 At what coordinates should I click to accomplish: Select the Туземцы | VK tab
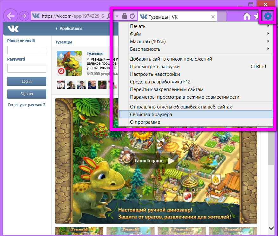177,17
